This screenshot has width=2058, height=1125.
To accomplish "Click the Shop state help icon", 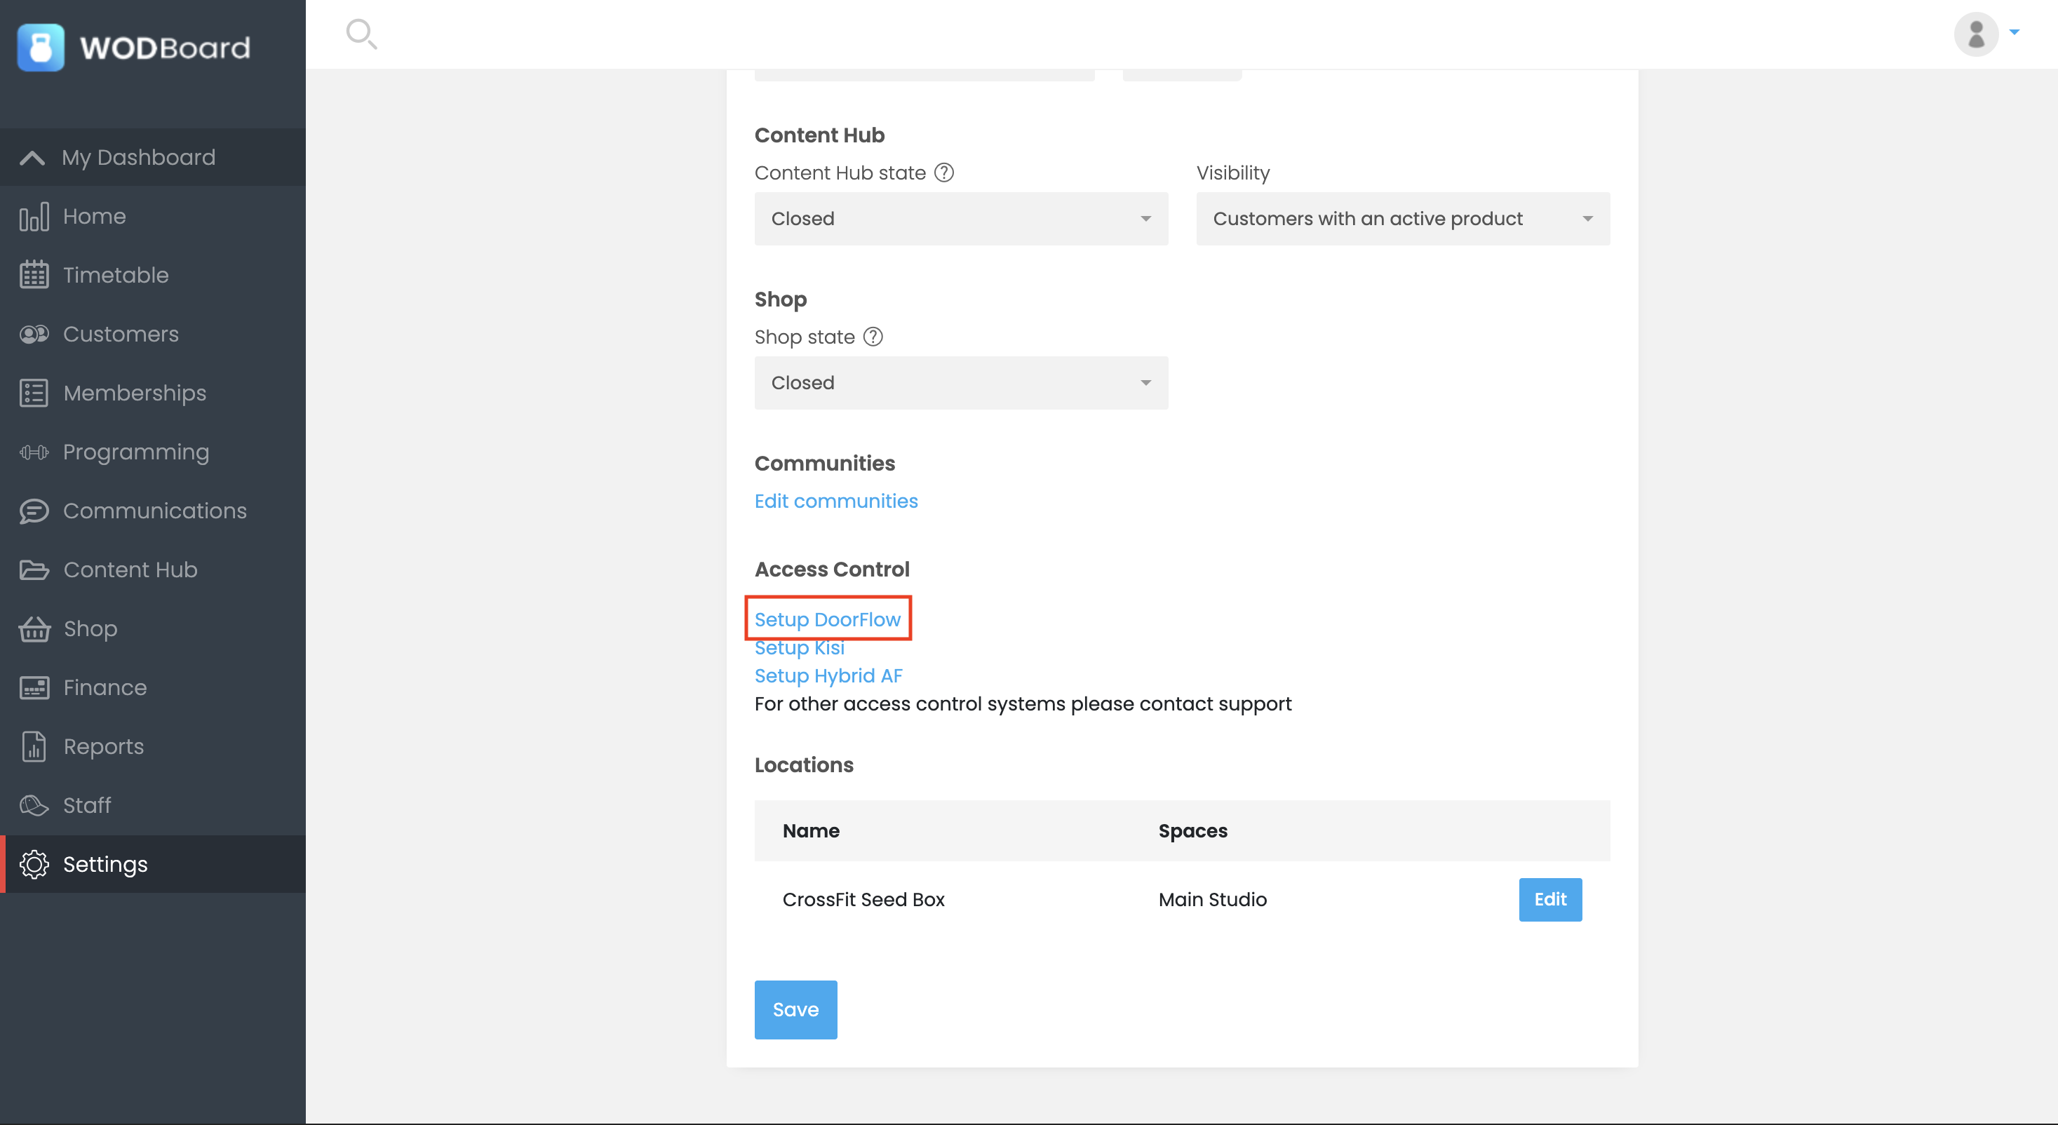I will 873,337.
